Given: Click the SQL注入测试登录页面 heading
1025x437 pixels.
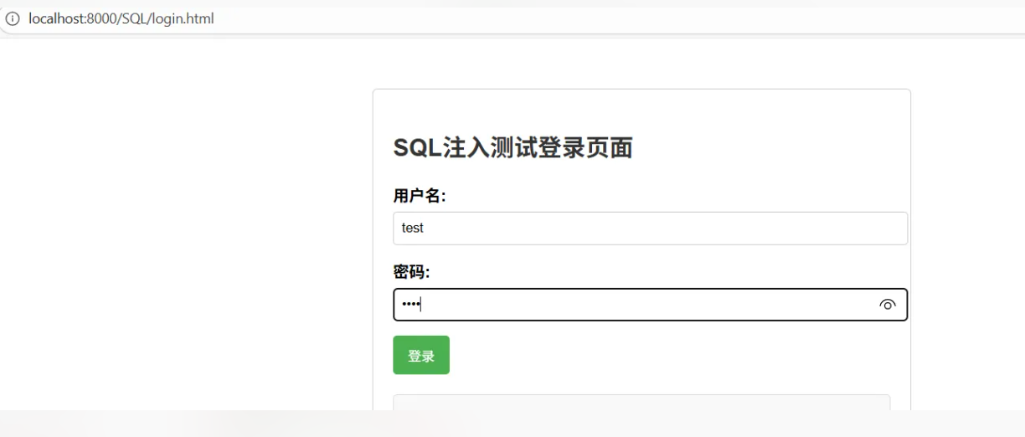Looking at the screenshot, I should coord(512,148).
